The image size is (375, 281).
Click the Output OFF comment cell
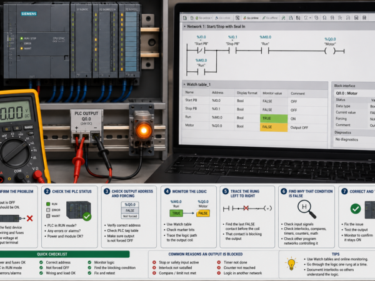coord(299,127)
